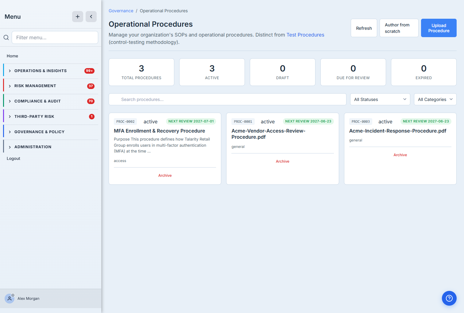Open Acme-Incident-Response-Procedure.pdf title
The width and height of the screenshot is (464, 313).
coord(398,131)
